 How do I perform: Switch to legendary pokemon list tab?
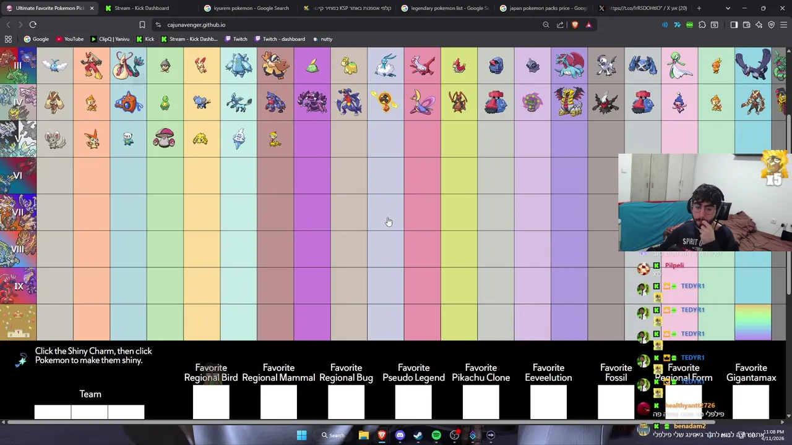click(444, 8)
